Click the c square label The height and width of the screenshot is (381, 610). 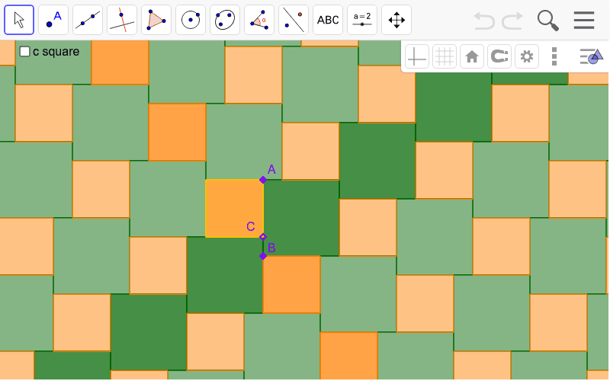[56, 51]
